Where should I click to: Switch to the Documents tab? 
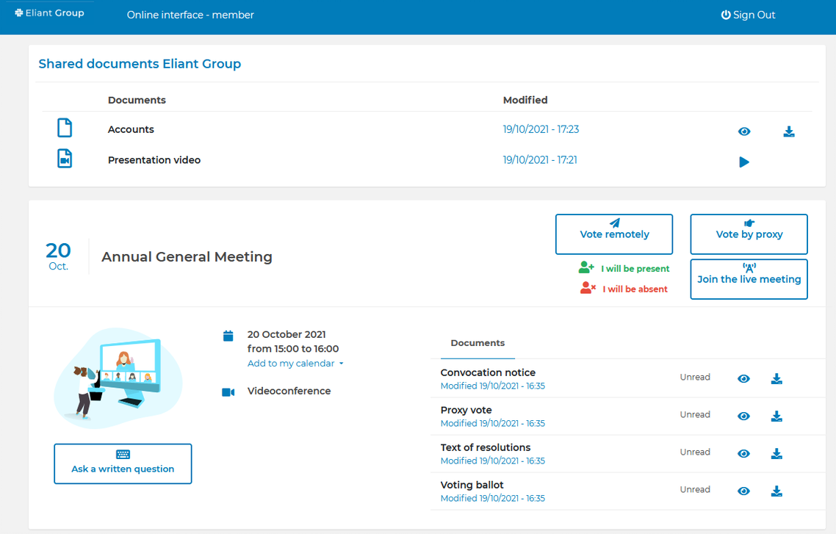tap(478, 343)
